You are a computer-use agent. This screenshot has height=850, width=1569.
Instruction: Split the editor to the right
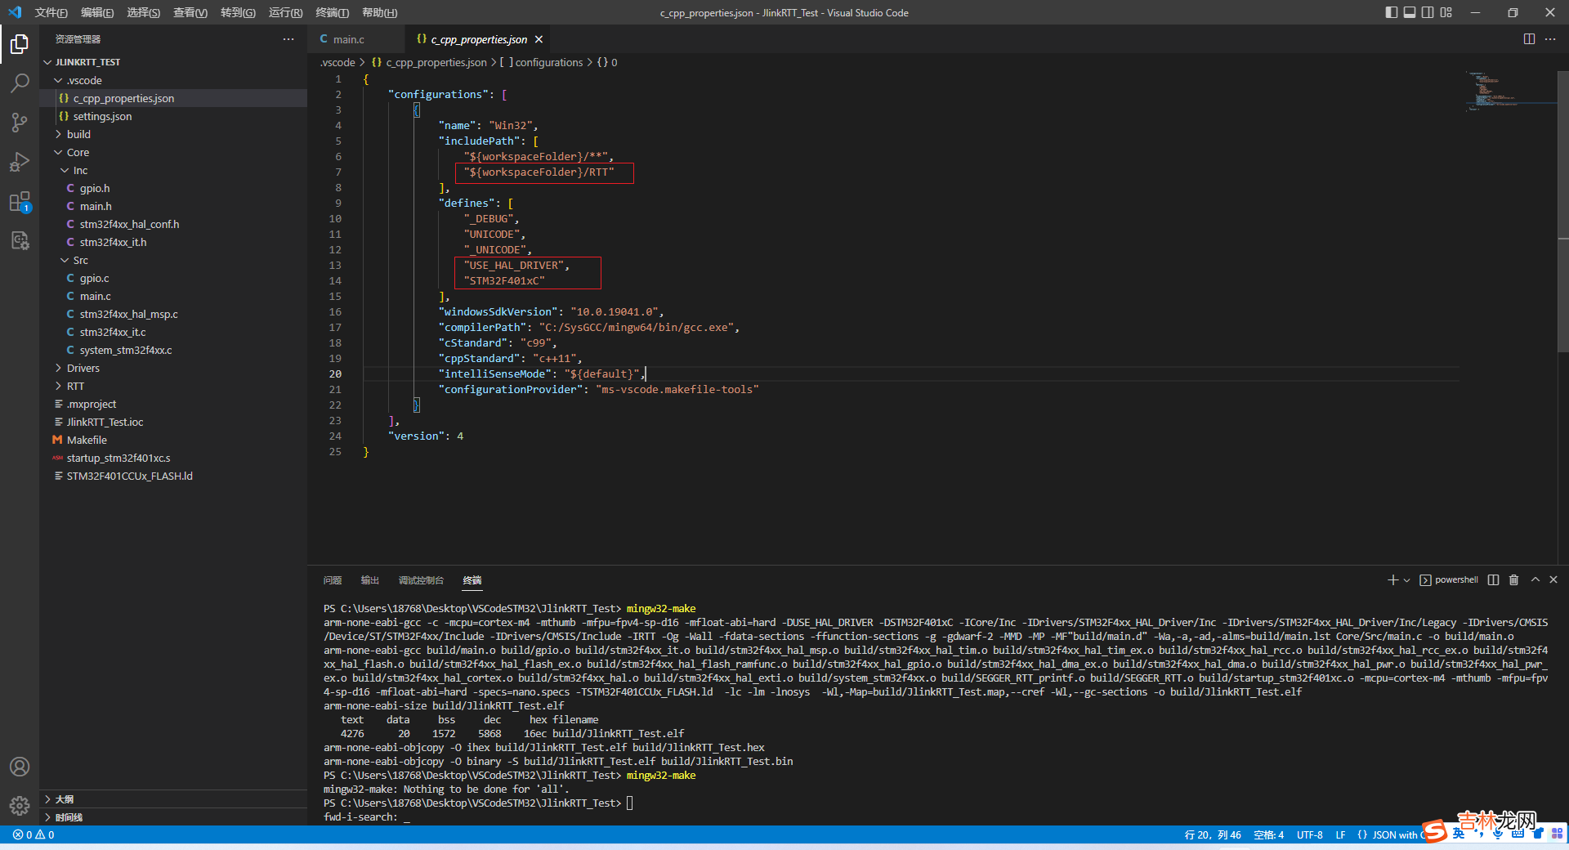[x=1529, y=39]
